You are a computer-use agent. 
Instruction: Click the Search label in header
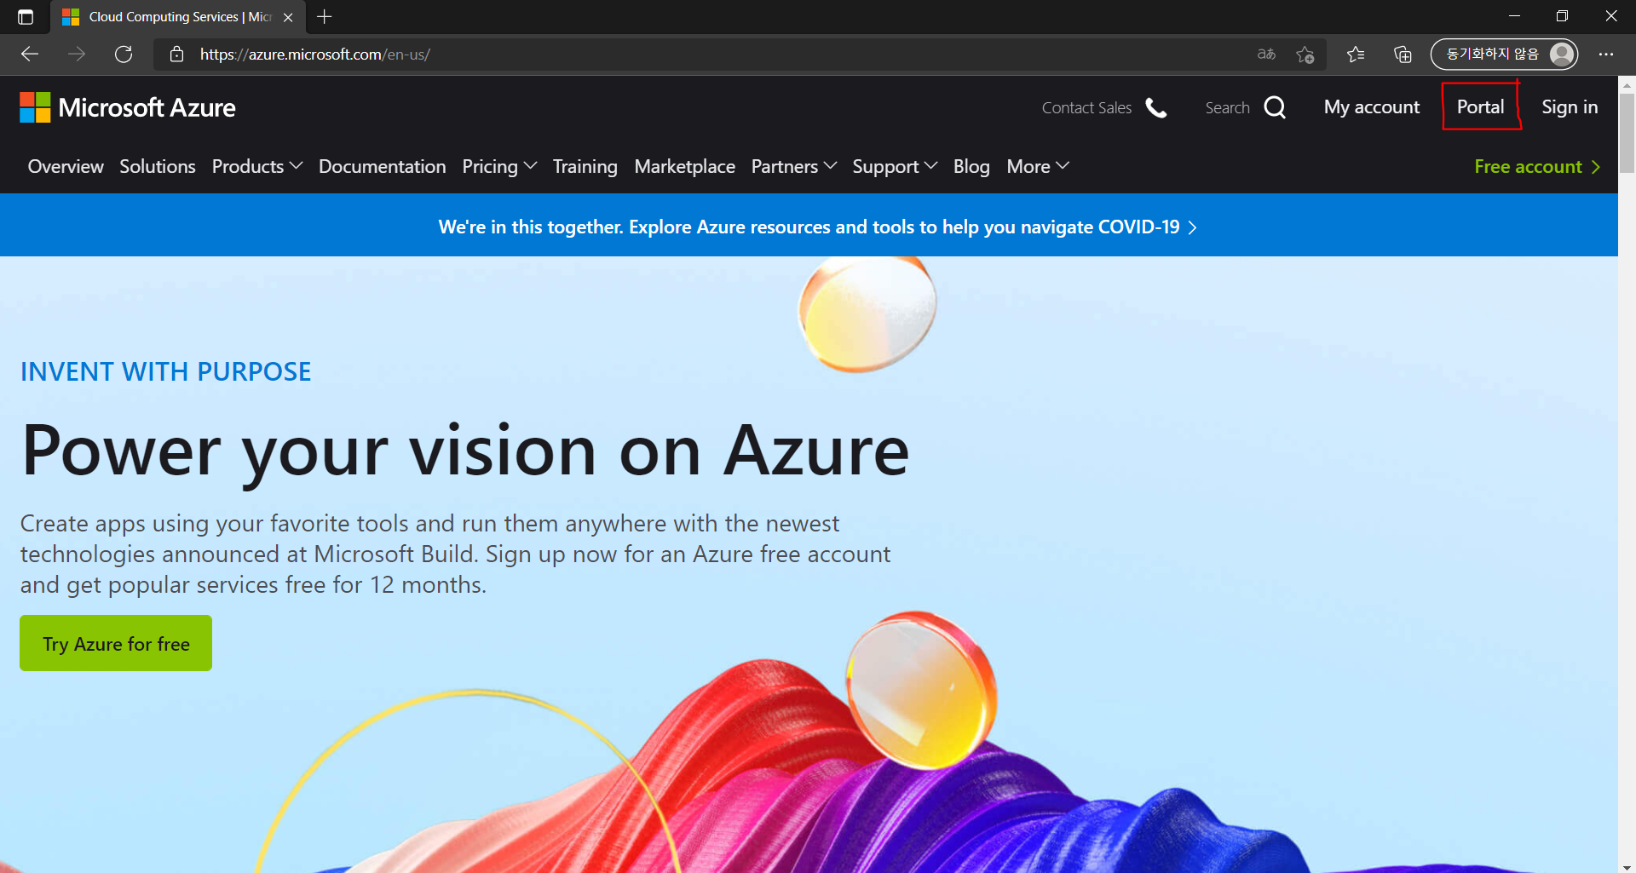[x=1227, y=108]
